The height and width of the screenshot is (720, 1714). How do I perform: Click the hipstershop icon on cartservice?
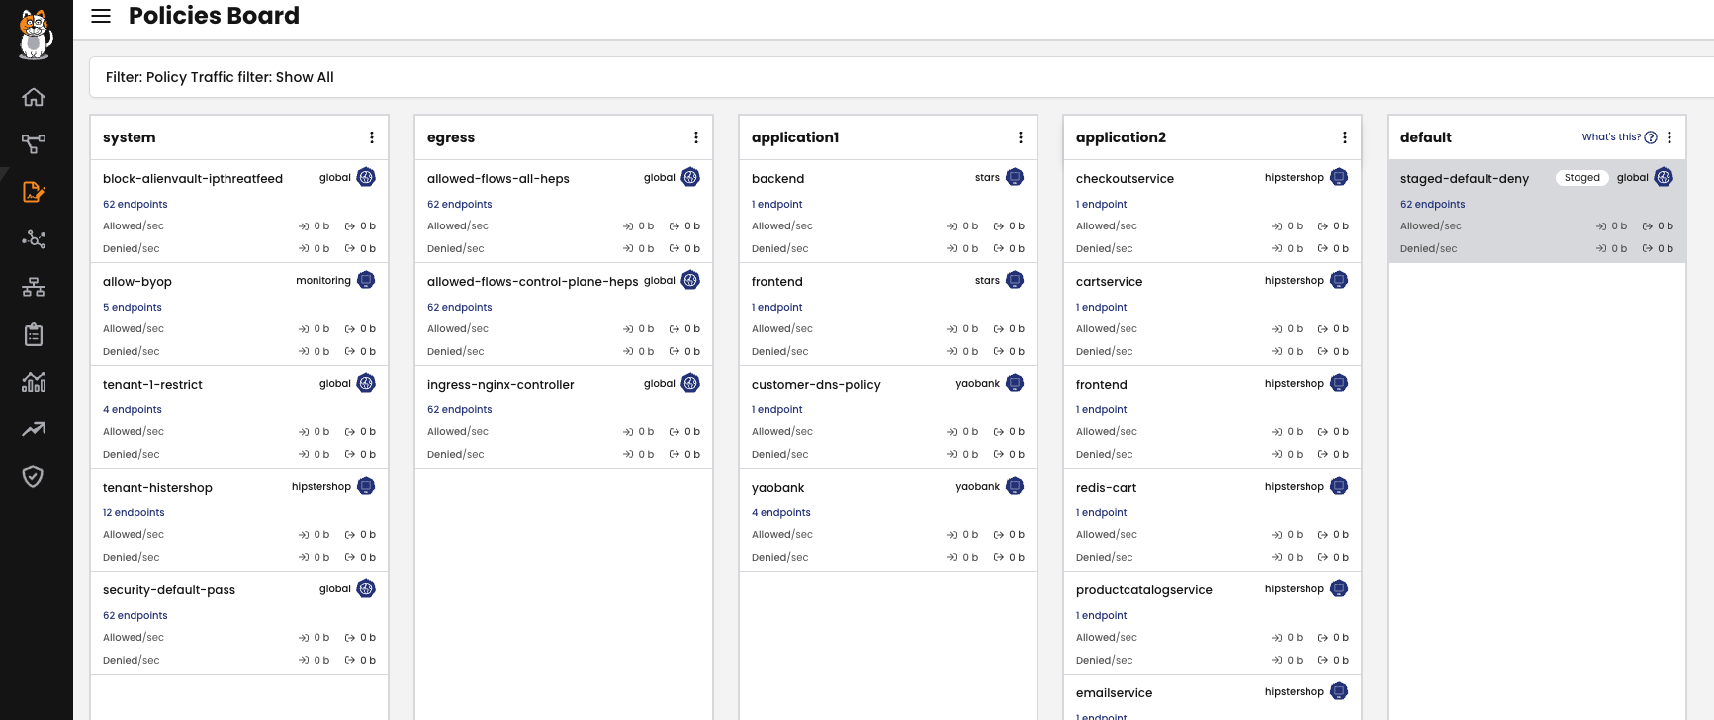[x=1339, y=280]
